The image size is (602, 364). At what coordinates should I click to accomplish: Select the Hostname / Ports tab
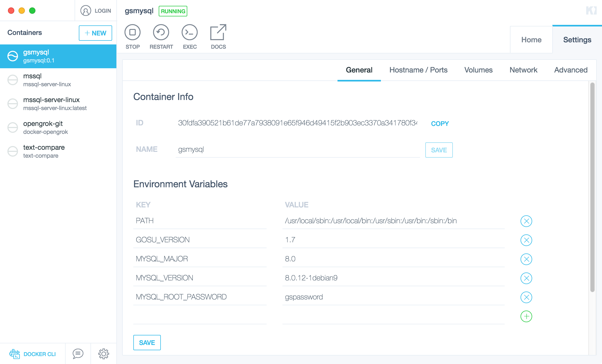(418, 70)
